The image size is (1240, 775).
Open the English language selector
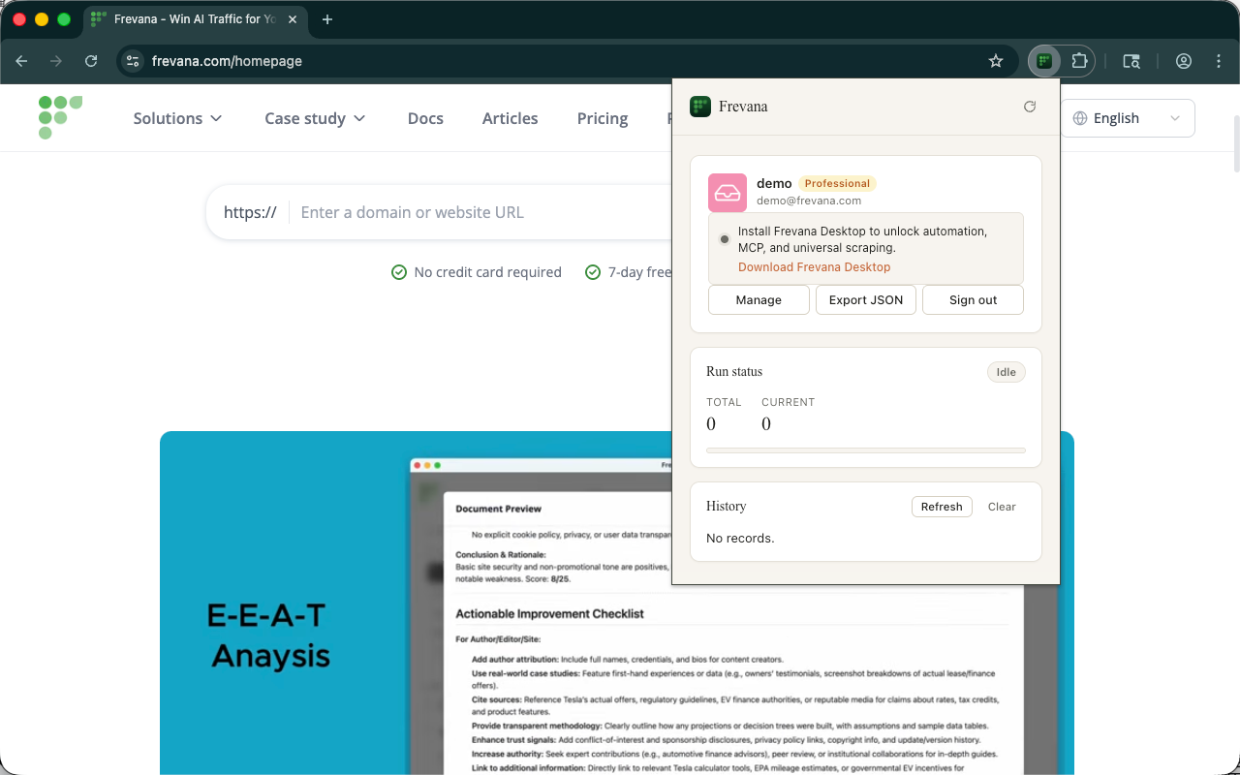[x=1128, y=118]
